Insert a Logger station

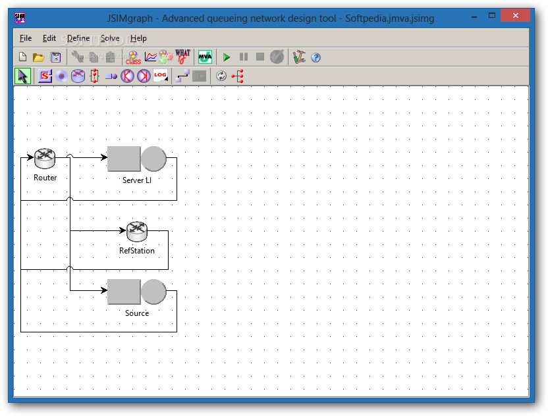pyautogui.click(x=161, y=76)
